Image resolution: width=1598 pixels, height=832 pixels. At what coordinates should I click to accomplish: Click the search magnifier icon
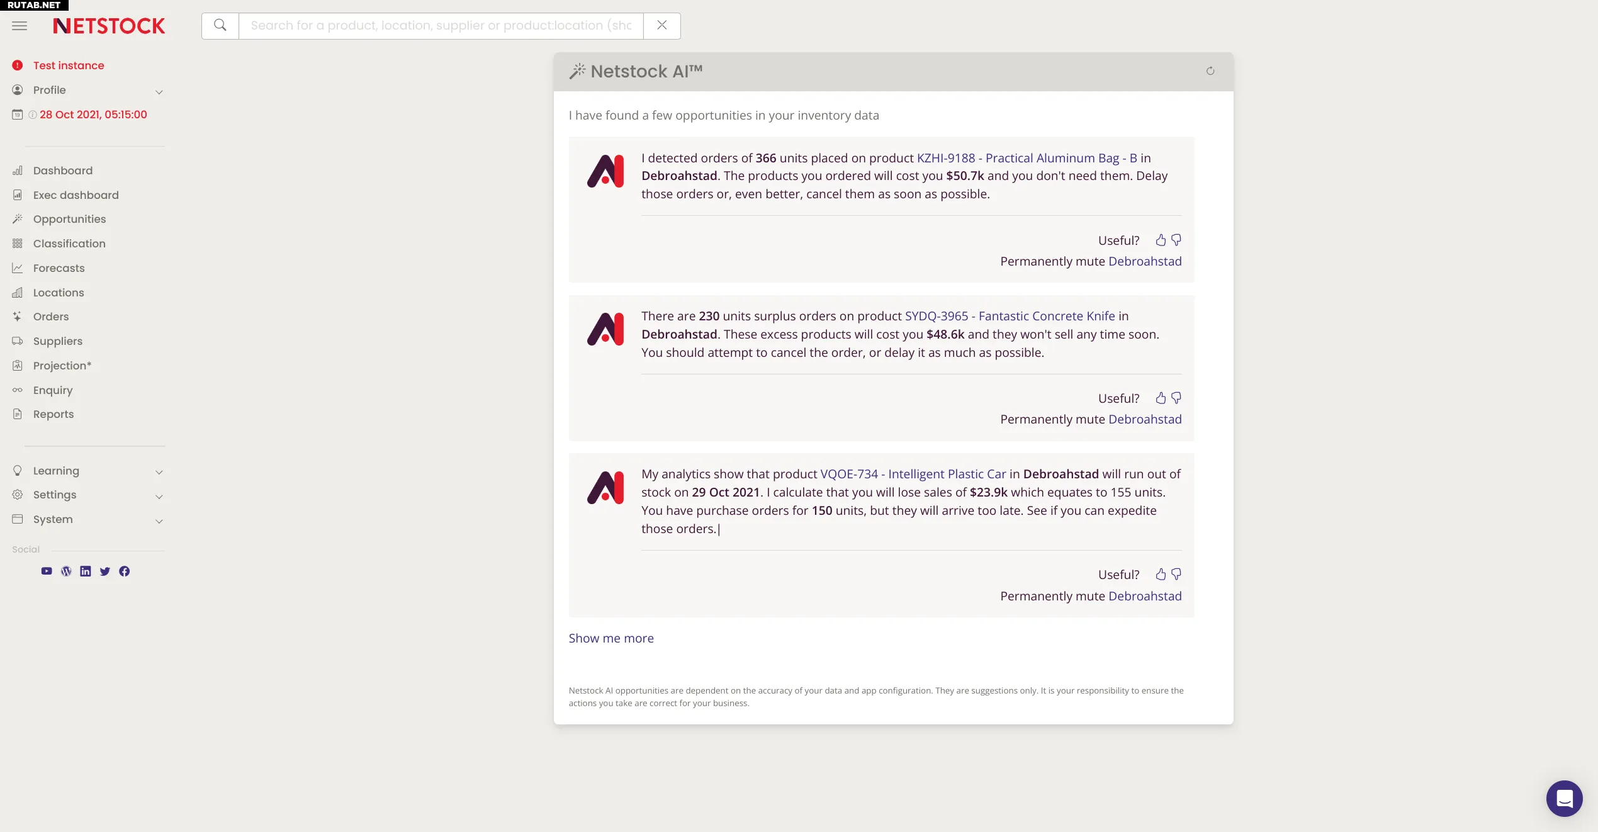(x=220, y=26)
